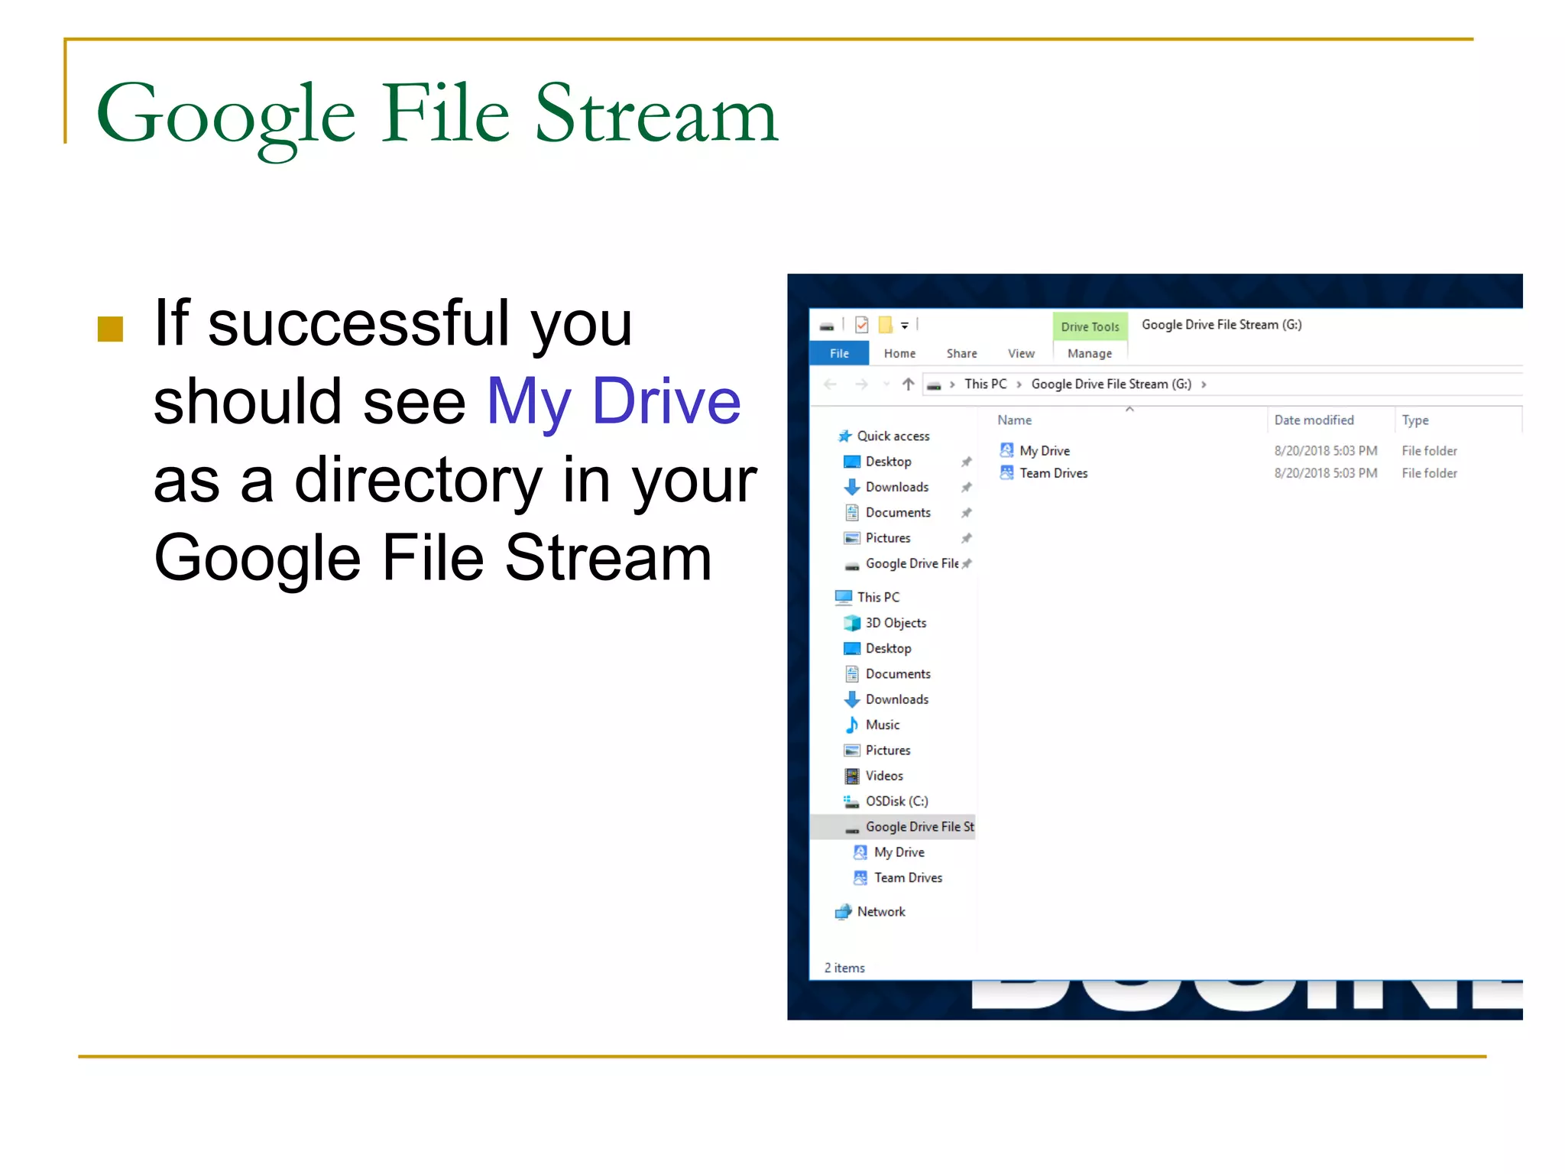The height and width of the screenshot is (1174, 1565).
Task: Open Team Drives in the navigation tree
Action: pos(908,877)
